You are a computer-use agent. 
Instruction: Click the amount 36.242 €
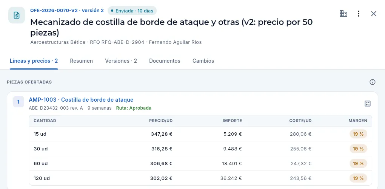pyautogui.click(x=231, y=178)
